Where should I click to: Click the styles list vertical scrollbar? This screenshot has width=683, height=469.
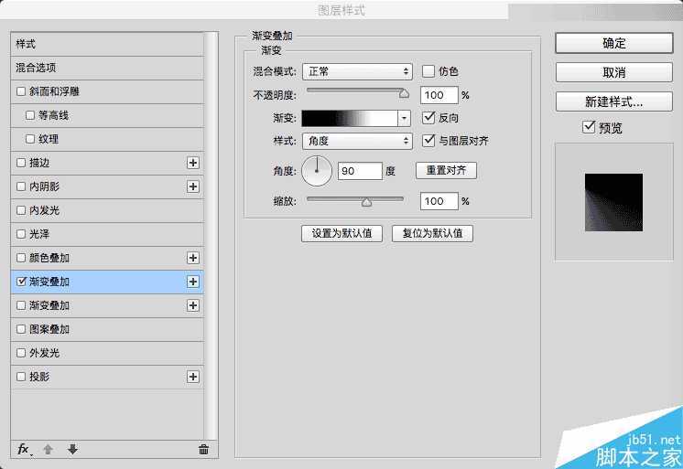(211, 236)
